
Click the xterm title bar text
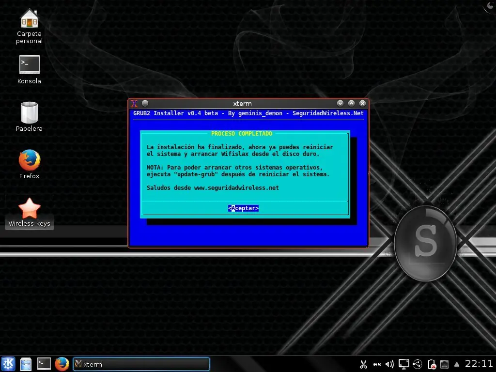[242, 104]
